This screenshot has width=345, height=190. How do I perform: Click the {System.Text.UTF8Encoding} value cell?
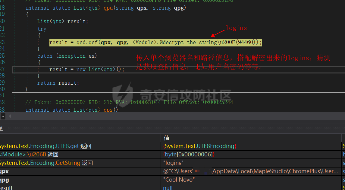click(200, 146)
